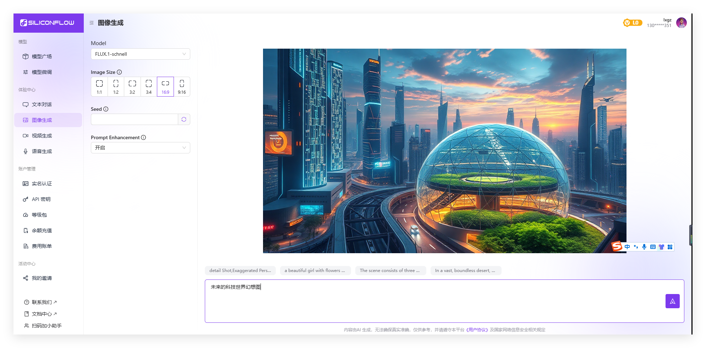Click the SiliconFlow logo

pos(47,23)
